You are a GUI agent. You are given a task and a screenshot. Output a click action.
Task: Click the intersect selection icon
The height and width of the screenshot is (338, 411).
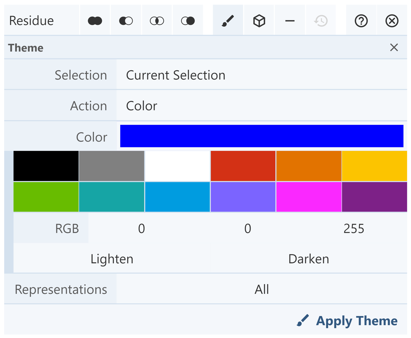click(157, 21)
